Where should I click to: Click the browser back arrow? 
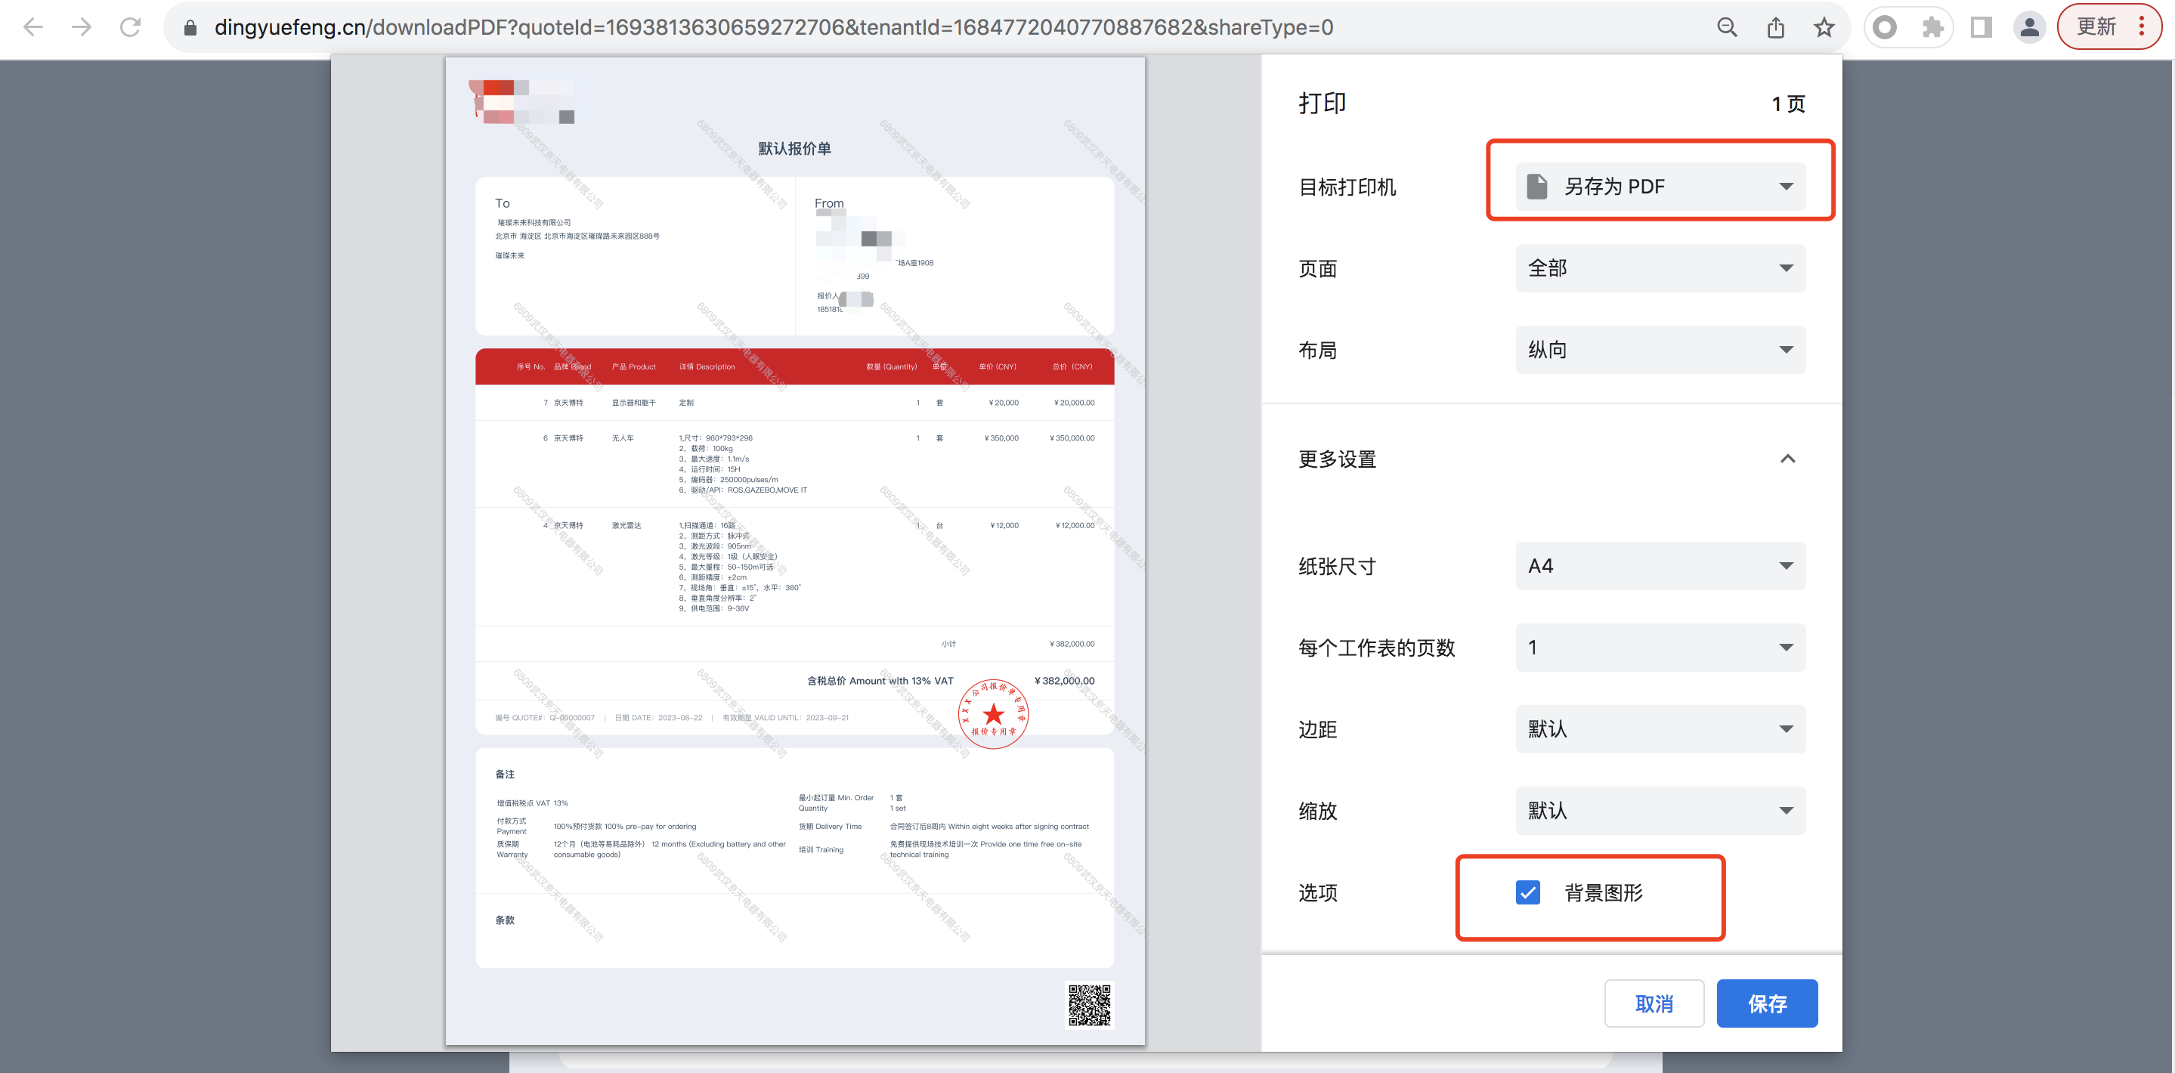(33, 27)
